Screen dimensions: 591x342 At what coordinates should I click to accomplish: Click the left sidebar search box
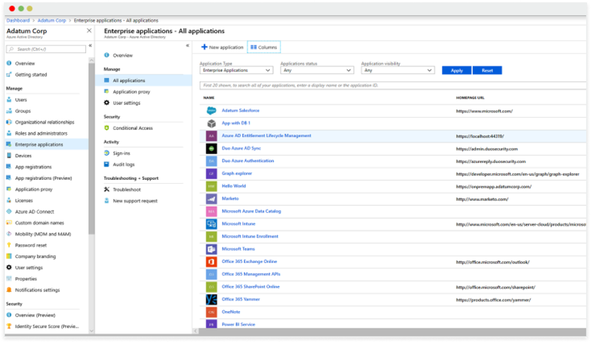coord(46,49)
